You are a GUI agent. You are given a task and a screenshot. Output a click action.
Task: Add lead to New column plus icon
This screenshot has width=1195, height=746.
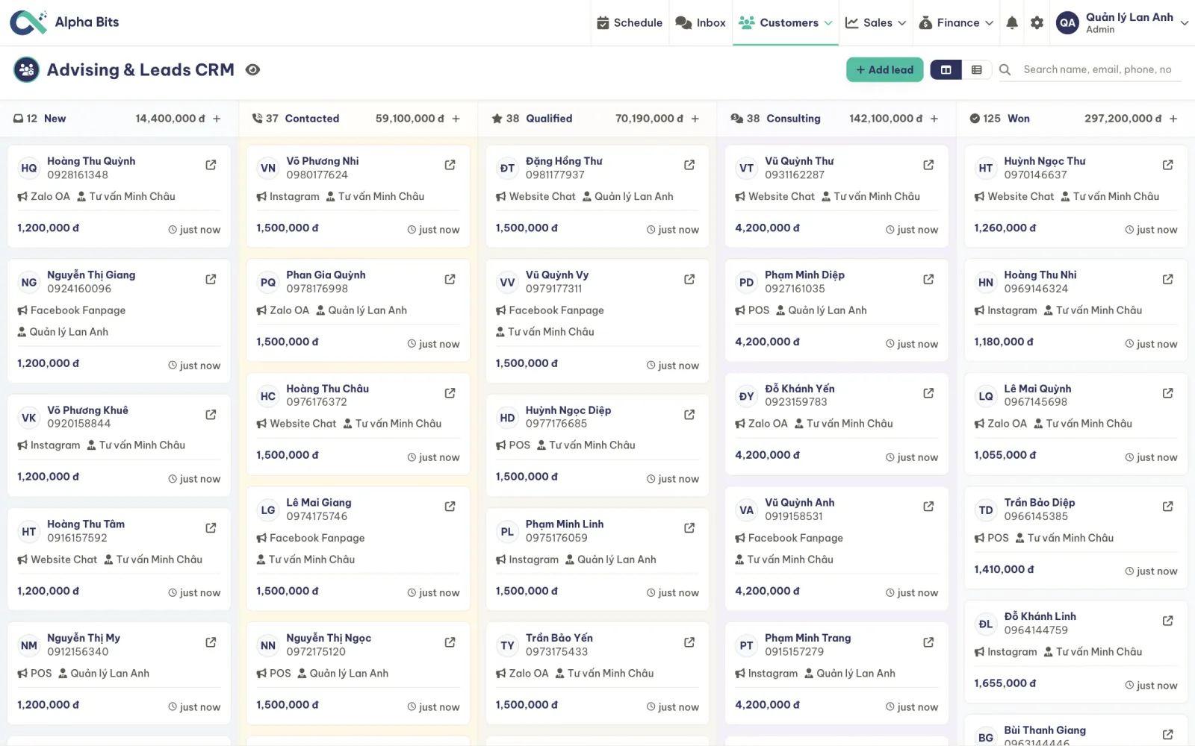(217, 119)
